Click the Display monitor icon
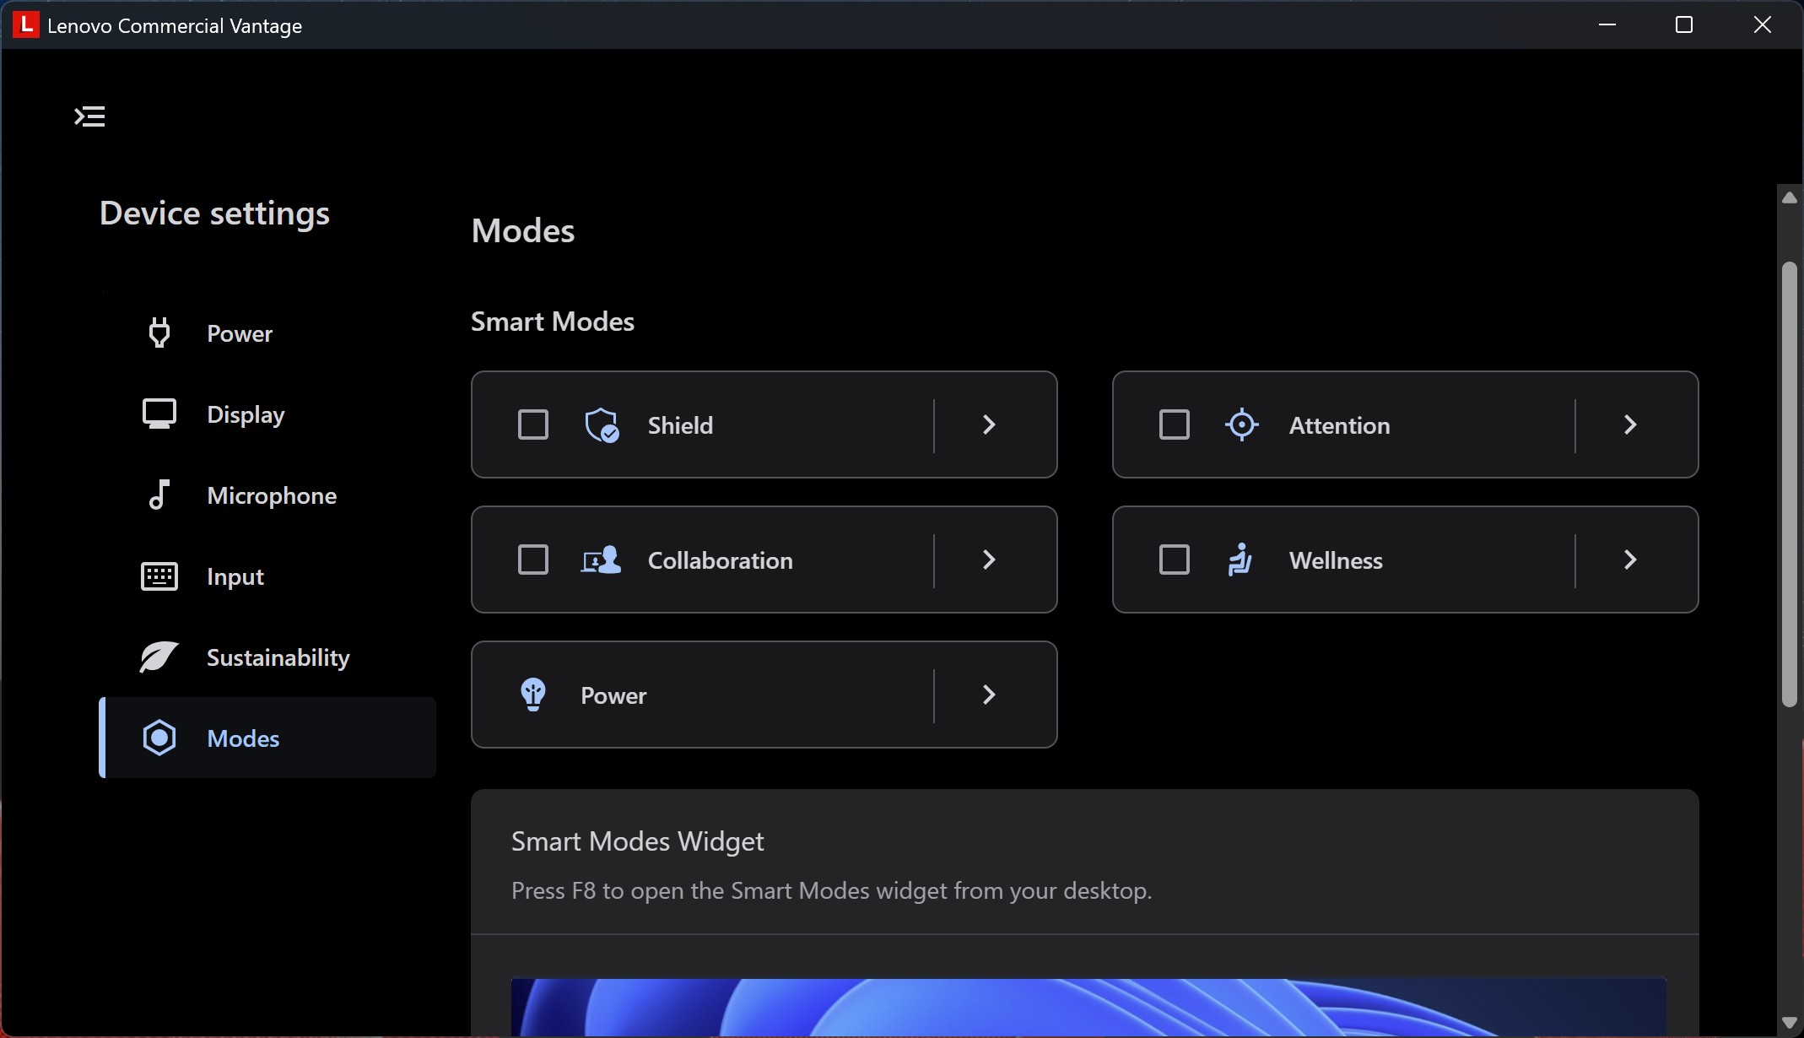1804x1038 pixels. (x=159, y=414)
